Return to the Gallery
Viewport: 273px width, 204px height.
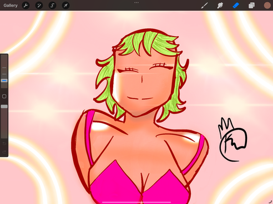(11, 6)
